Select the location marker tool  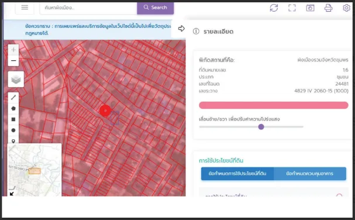click(x=13, y=140)
